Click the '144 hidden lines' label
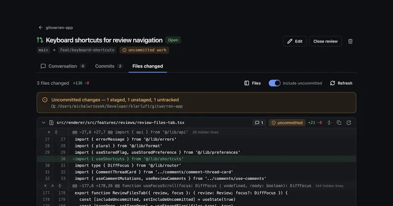The image size is (393, 206). [329, 186]
